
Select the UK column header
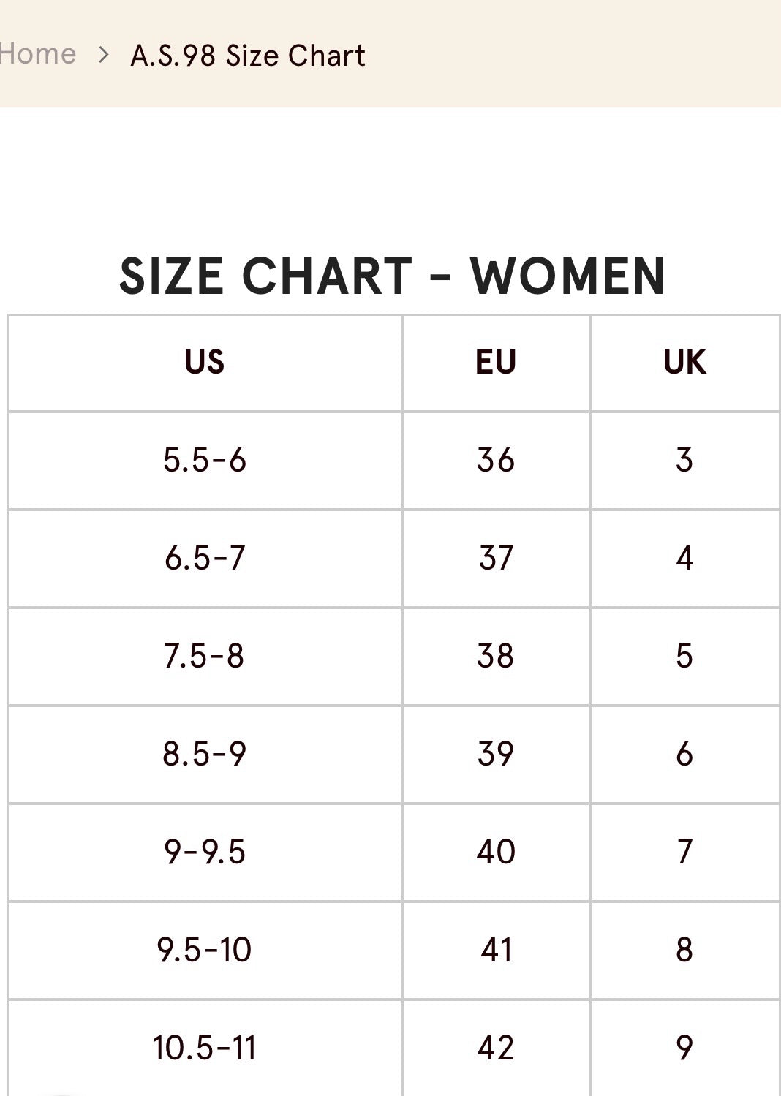(684, 363)
